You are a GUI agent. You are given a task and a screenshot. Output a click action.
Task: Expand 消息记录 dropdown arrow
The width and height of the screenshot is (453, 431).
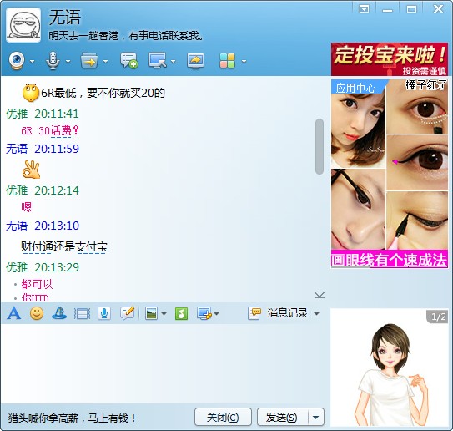coord(316,313)
